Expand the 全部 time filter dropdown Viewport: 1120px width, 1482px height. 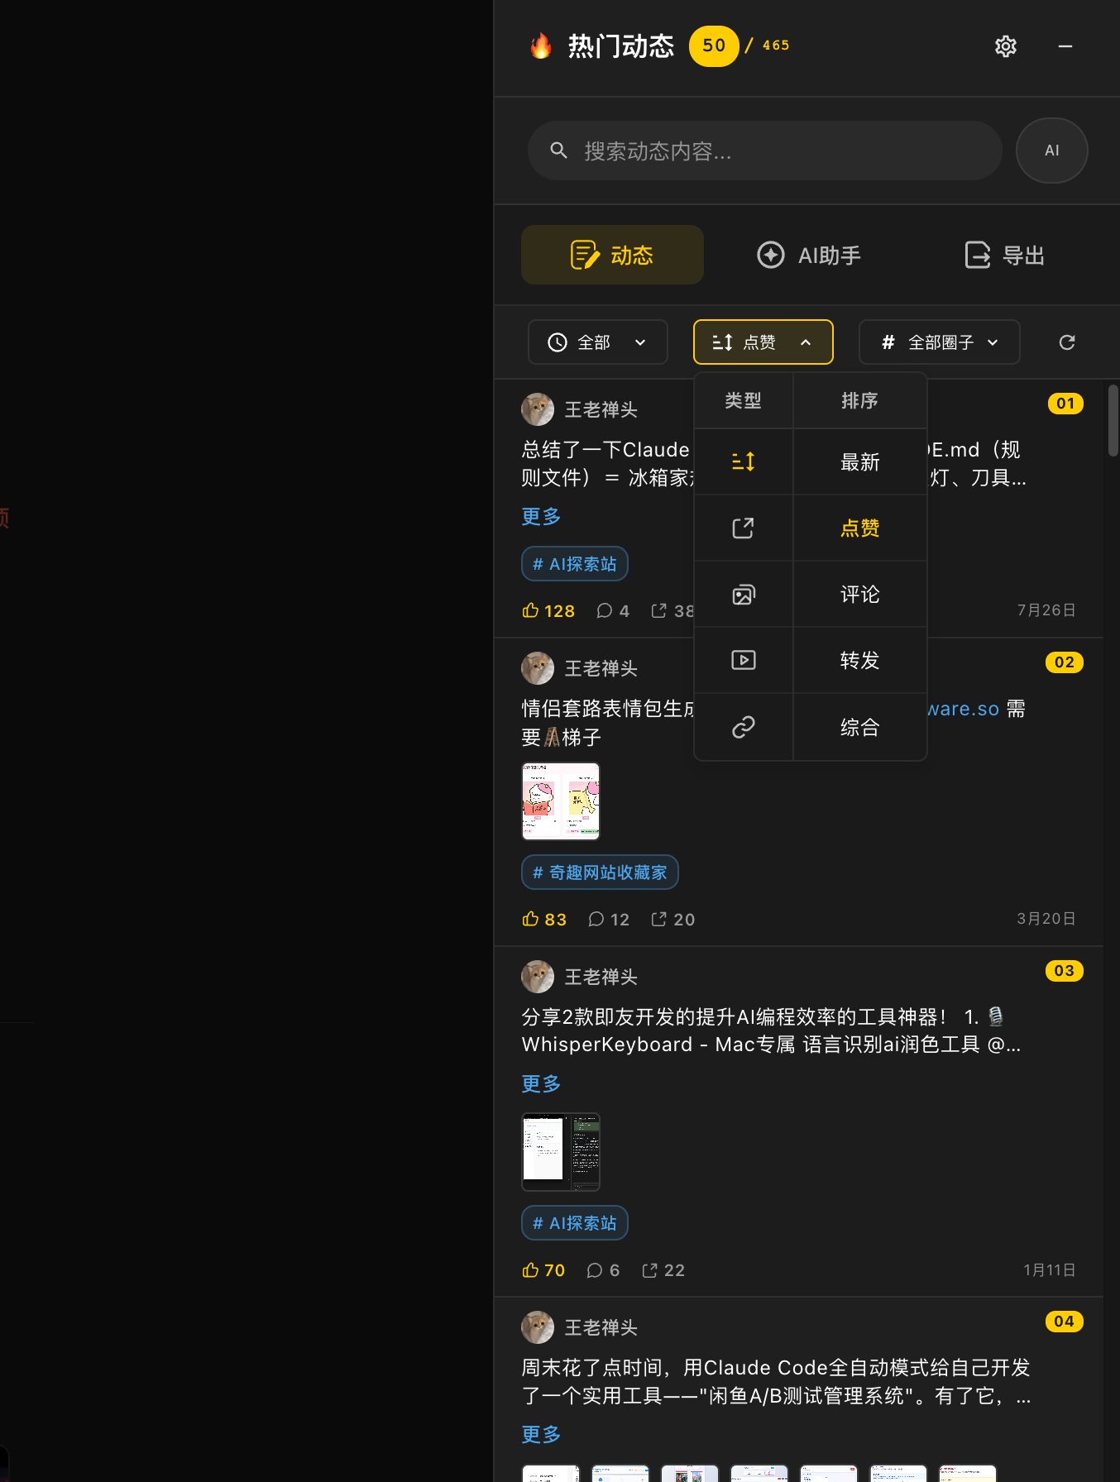597,342
